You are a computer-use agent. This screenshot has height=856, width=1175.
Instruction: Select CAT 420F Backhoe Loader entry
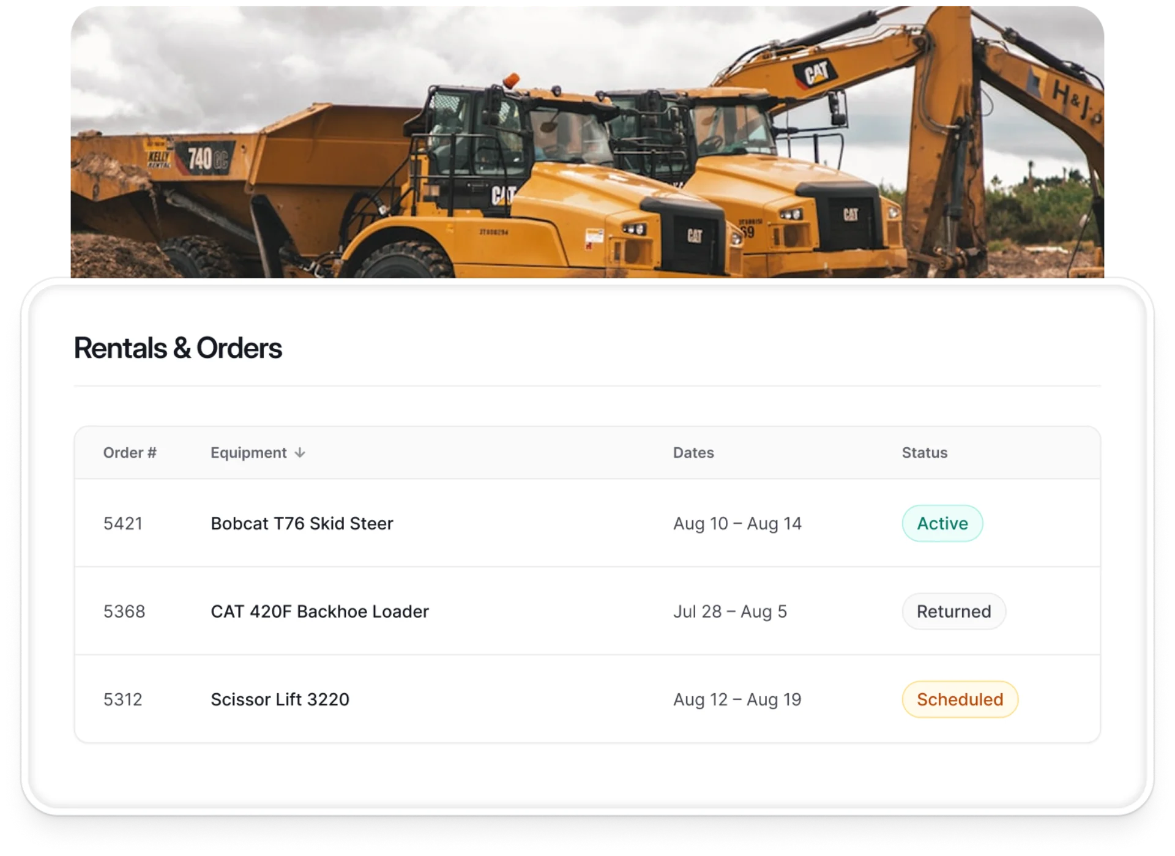pos(319,612)
